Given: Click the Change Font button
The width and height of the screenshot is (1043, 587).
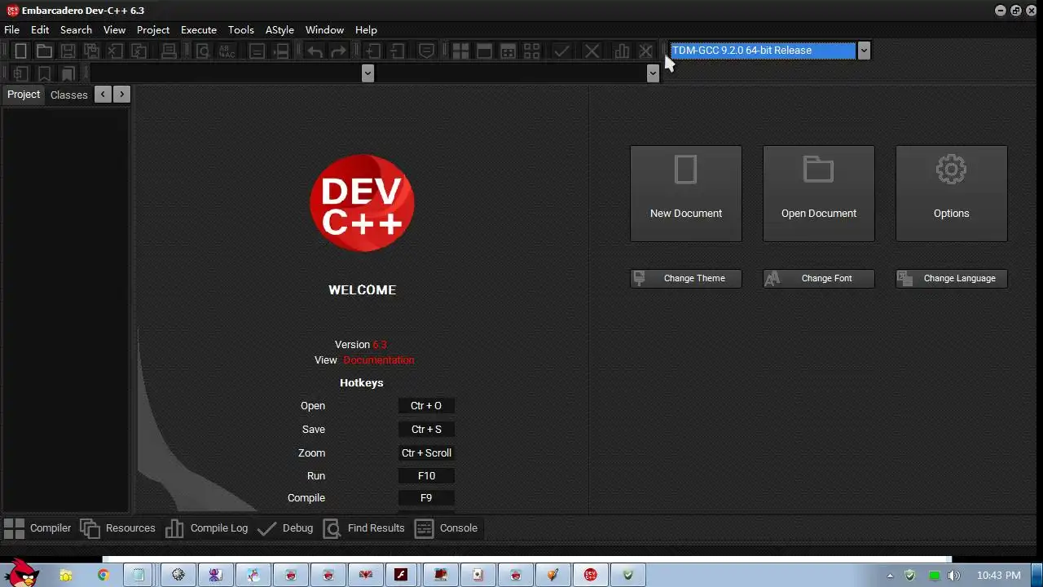Looking at the screenshot, I should point(819,278).
